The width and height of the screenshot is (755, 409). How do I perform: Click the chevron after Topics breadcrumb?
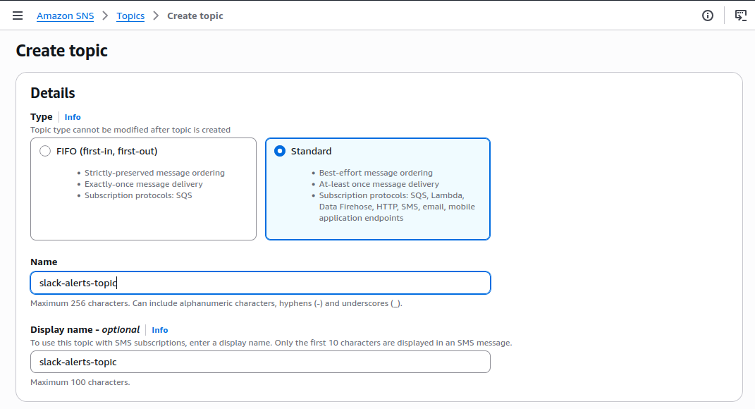click(x=156, y=16)
